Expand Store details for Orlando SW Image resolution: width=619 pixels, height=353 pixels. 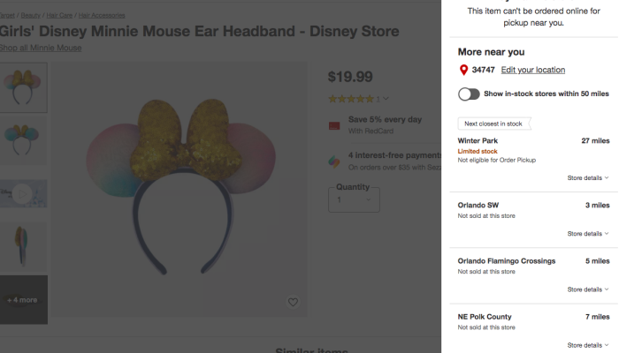(587, 234)
